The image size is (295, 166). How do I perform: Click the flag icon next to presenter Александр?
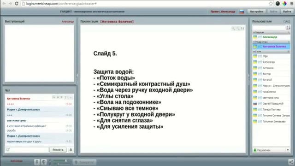255,37
